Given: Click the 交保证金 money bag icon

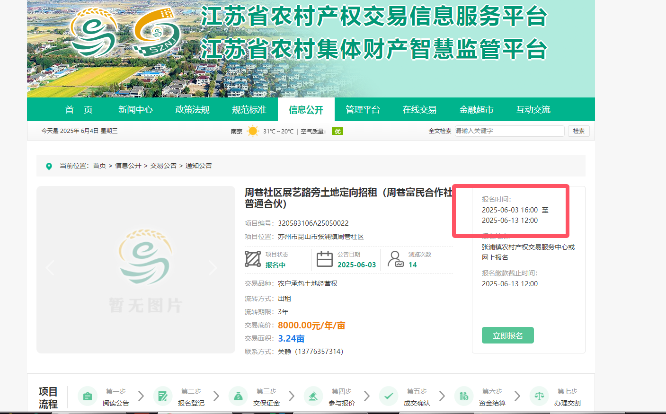Looking at the screenshot, I should [x=238, y=396].
